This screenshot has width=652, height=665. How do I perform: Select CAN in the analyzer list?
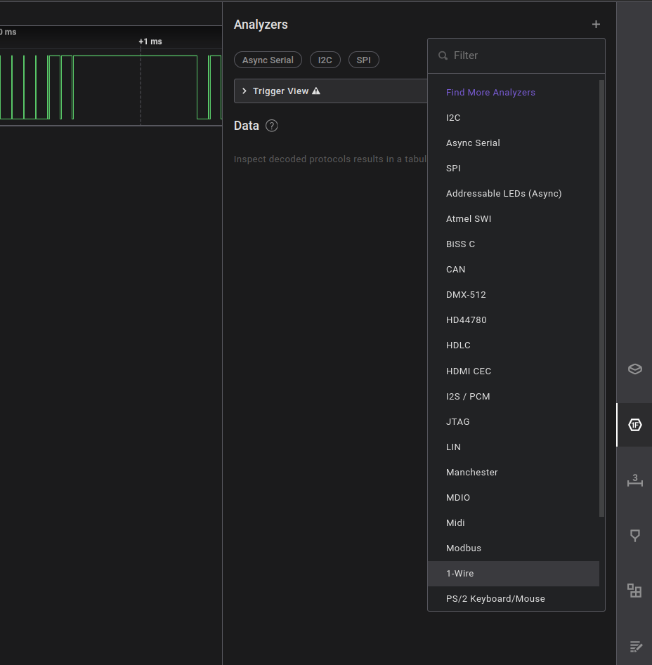(x=456, y=270)
